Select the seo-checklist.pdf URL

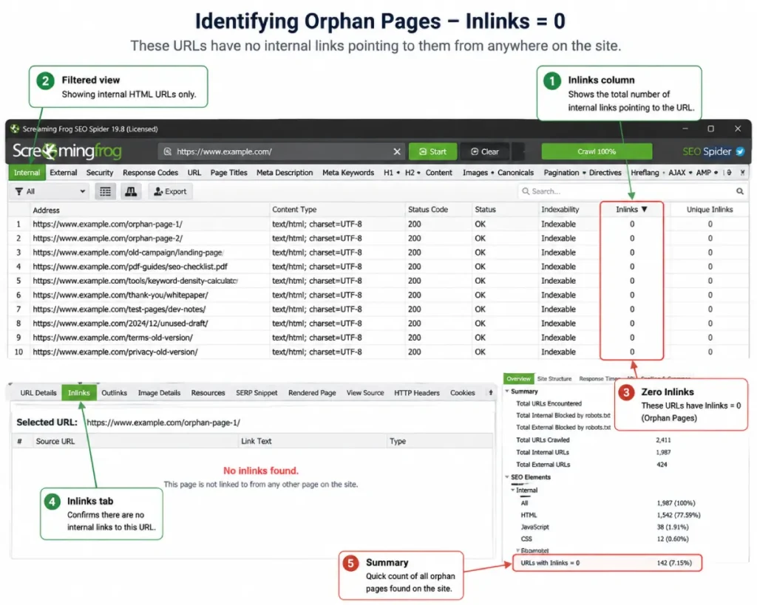click(x=130, y=267)
